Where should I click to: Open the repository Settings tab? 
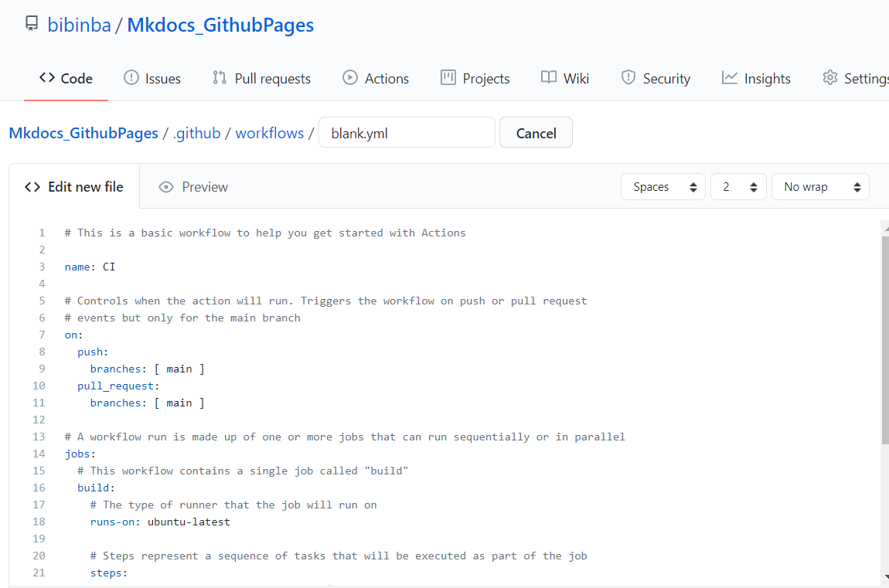[x=856, y=78]
